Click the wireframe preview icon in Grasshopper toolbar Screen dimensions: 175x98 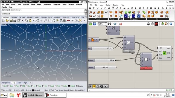pos(152,24)
